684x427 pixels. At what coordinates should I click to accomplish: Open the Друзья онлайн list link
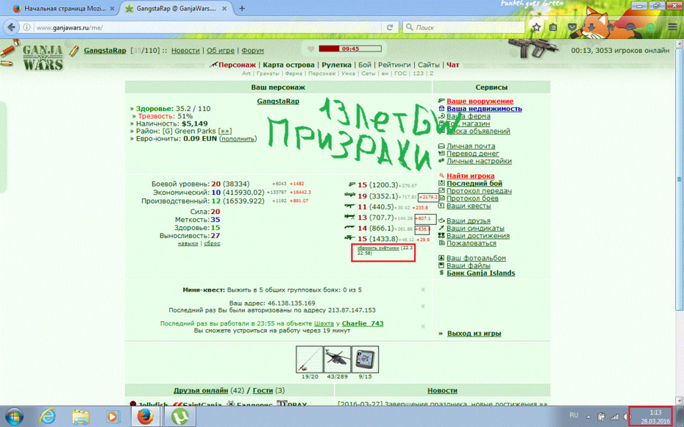click(201, 390)
